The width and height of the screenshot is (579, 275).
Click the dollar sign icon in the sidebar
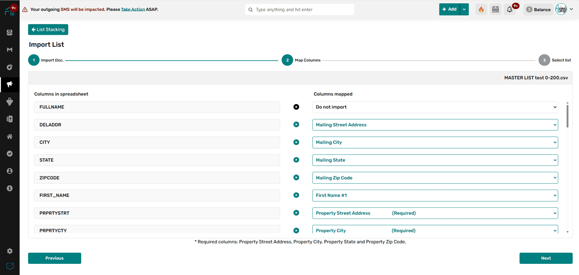pos(9,189)
